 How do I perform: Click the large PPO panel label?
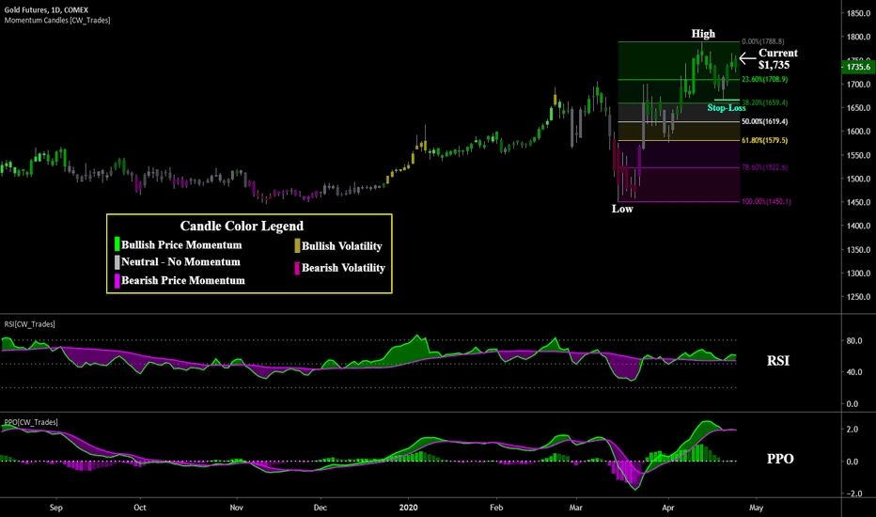(780, 459)
